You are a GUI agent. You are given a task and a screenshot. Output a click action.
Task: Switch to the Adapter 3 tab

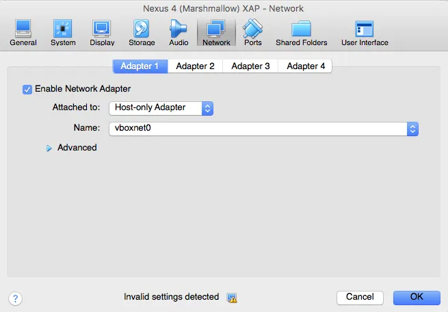pyautogui.click(x=250, y=66)
